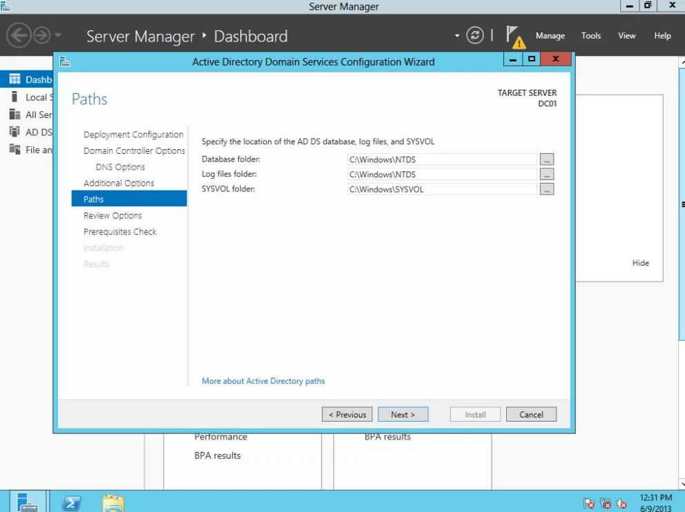
Task: Browse for the SYSVOL folder
Action: pos(546,189)
